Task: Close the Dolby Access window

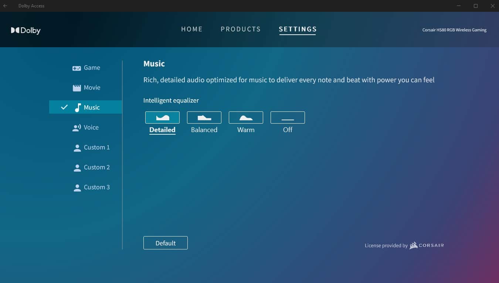Action: tap(492, 6)
